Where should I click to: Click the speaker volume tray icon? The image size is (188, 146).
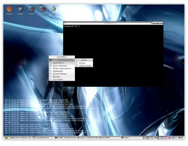[173, 138]
